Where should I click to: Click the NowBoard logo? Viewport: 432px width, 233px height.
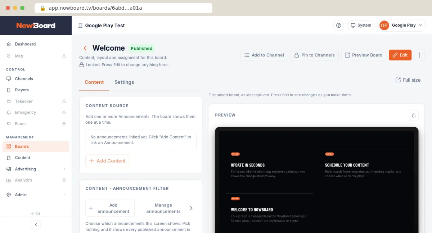point(36,25)
